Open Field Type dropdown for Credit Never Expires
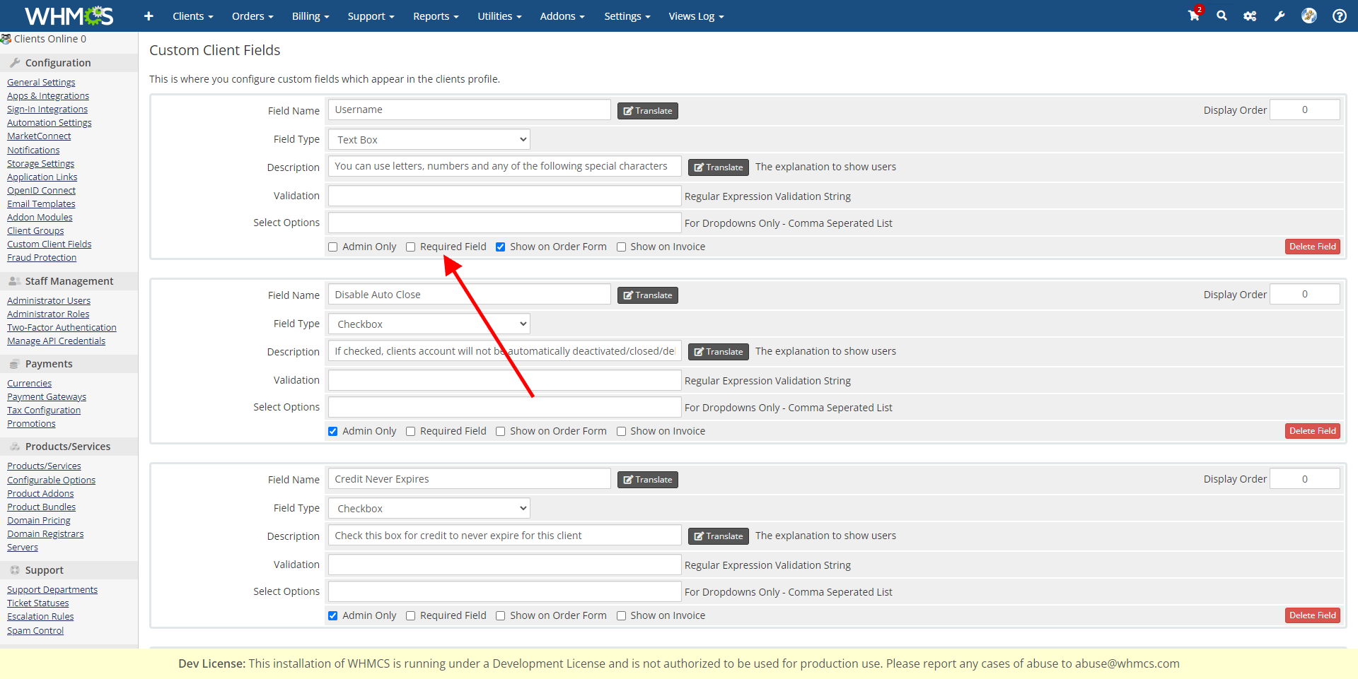The image size is (1358, 679). click(429, 509)
